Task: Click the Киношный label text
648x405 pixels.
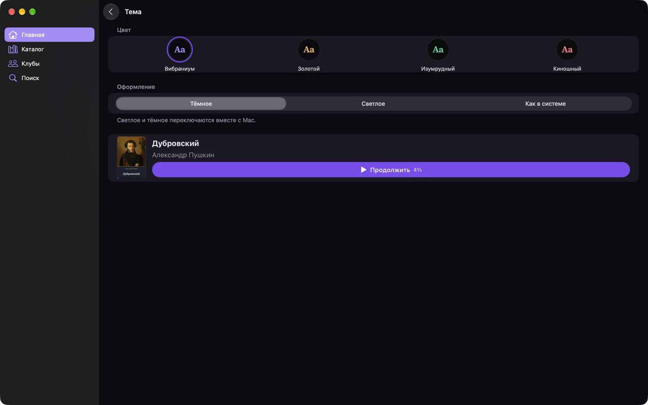Action: pyautogui.click(x=567, y=69)
